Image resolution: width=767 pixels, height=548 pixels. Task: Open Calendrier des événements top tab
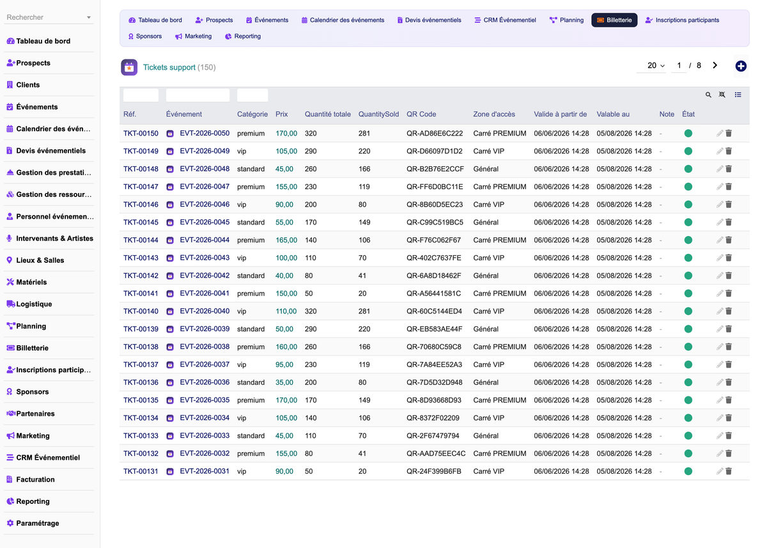pos(343,20)
